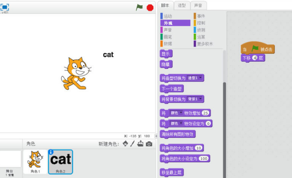
Task: Click the 下一个造型 block
Action: [x=172, y=89]
